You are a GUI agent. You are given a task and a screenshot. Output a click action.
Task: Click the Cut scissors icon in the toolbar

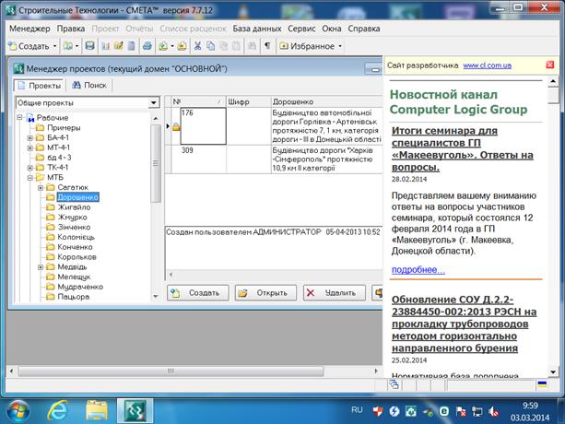(x=196, y=45)
